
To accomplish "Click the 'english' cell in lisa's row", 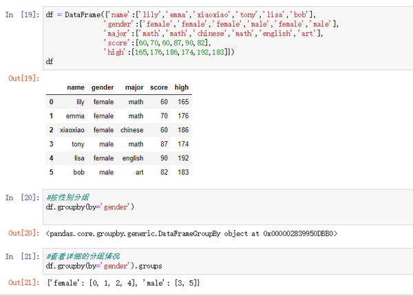I will tap(133, 158).
